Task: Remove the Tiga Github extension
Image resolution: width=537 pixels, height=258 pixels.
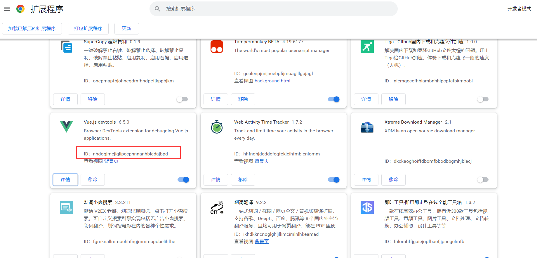Action: pyautogui.click(x=393, y=99)
